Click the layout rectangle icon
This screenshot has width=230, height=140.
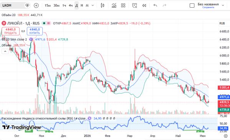coord(192,6)
